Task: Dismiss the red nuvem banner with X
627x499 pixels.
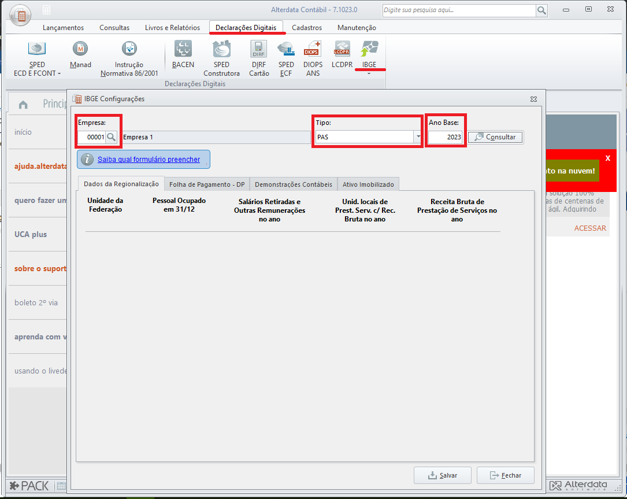Action: click(x=608, y=158)
